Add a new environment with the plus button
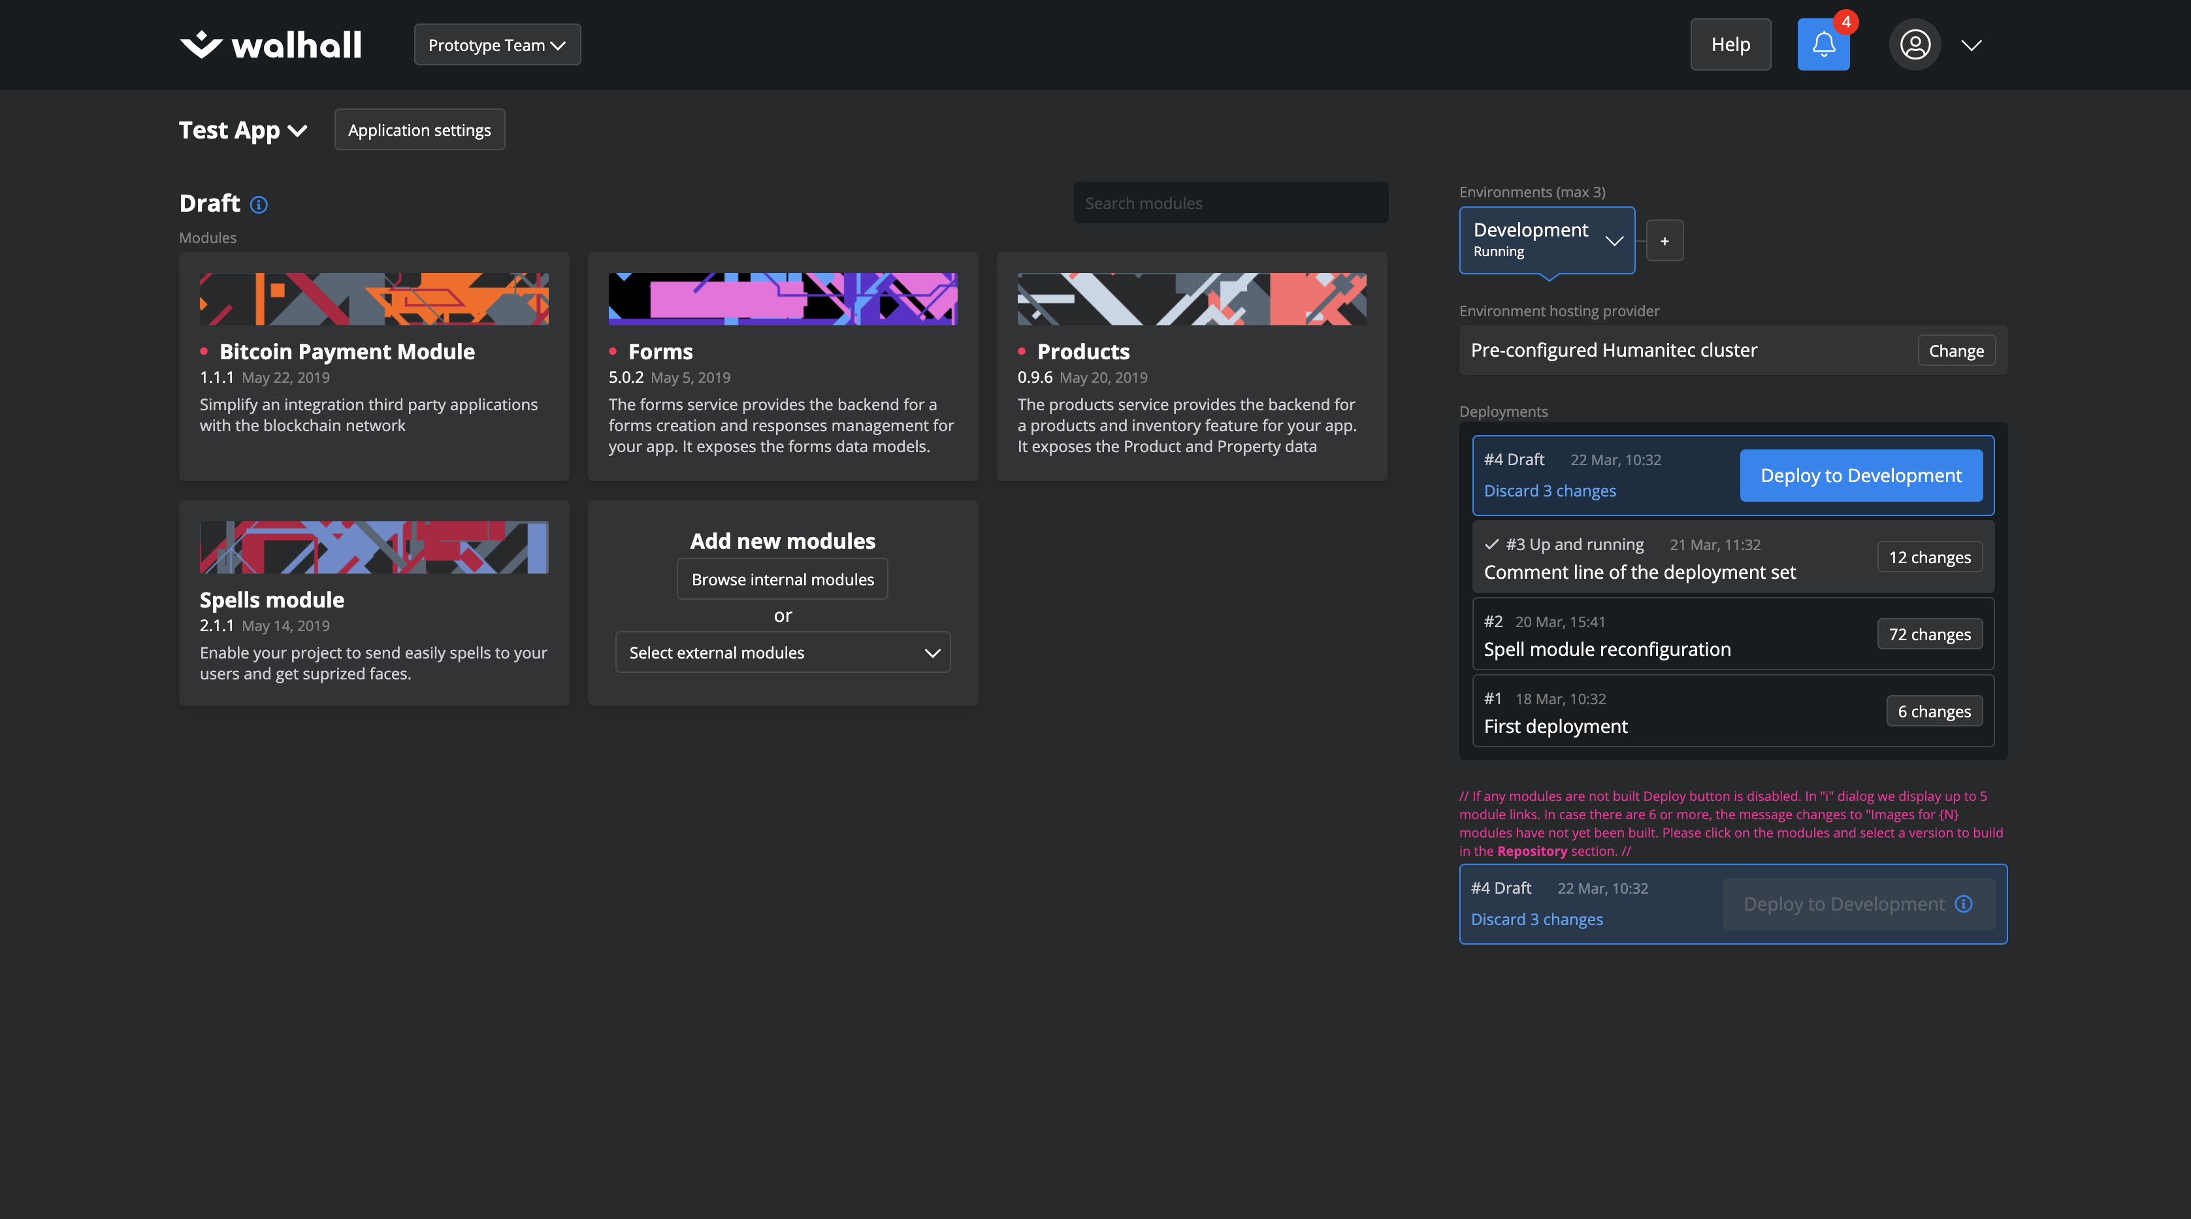The image size is (2191, 1219). click(x=1664, y=241)
